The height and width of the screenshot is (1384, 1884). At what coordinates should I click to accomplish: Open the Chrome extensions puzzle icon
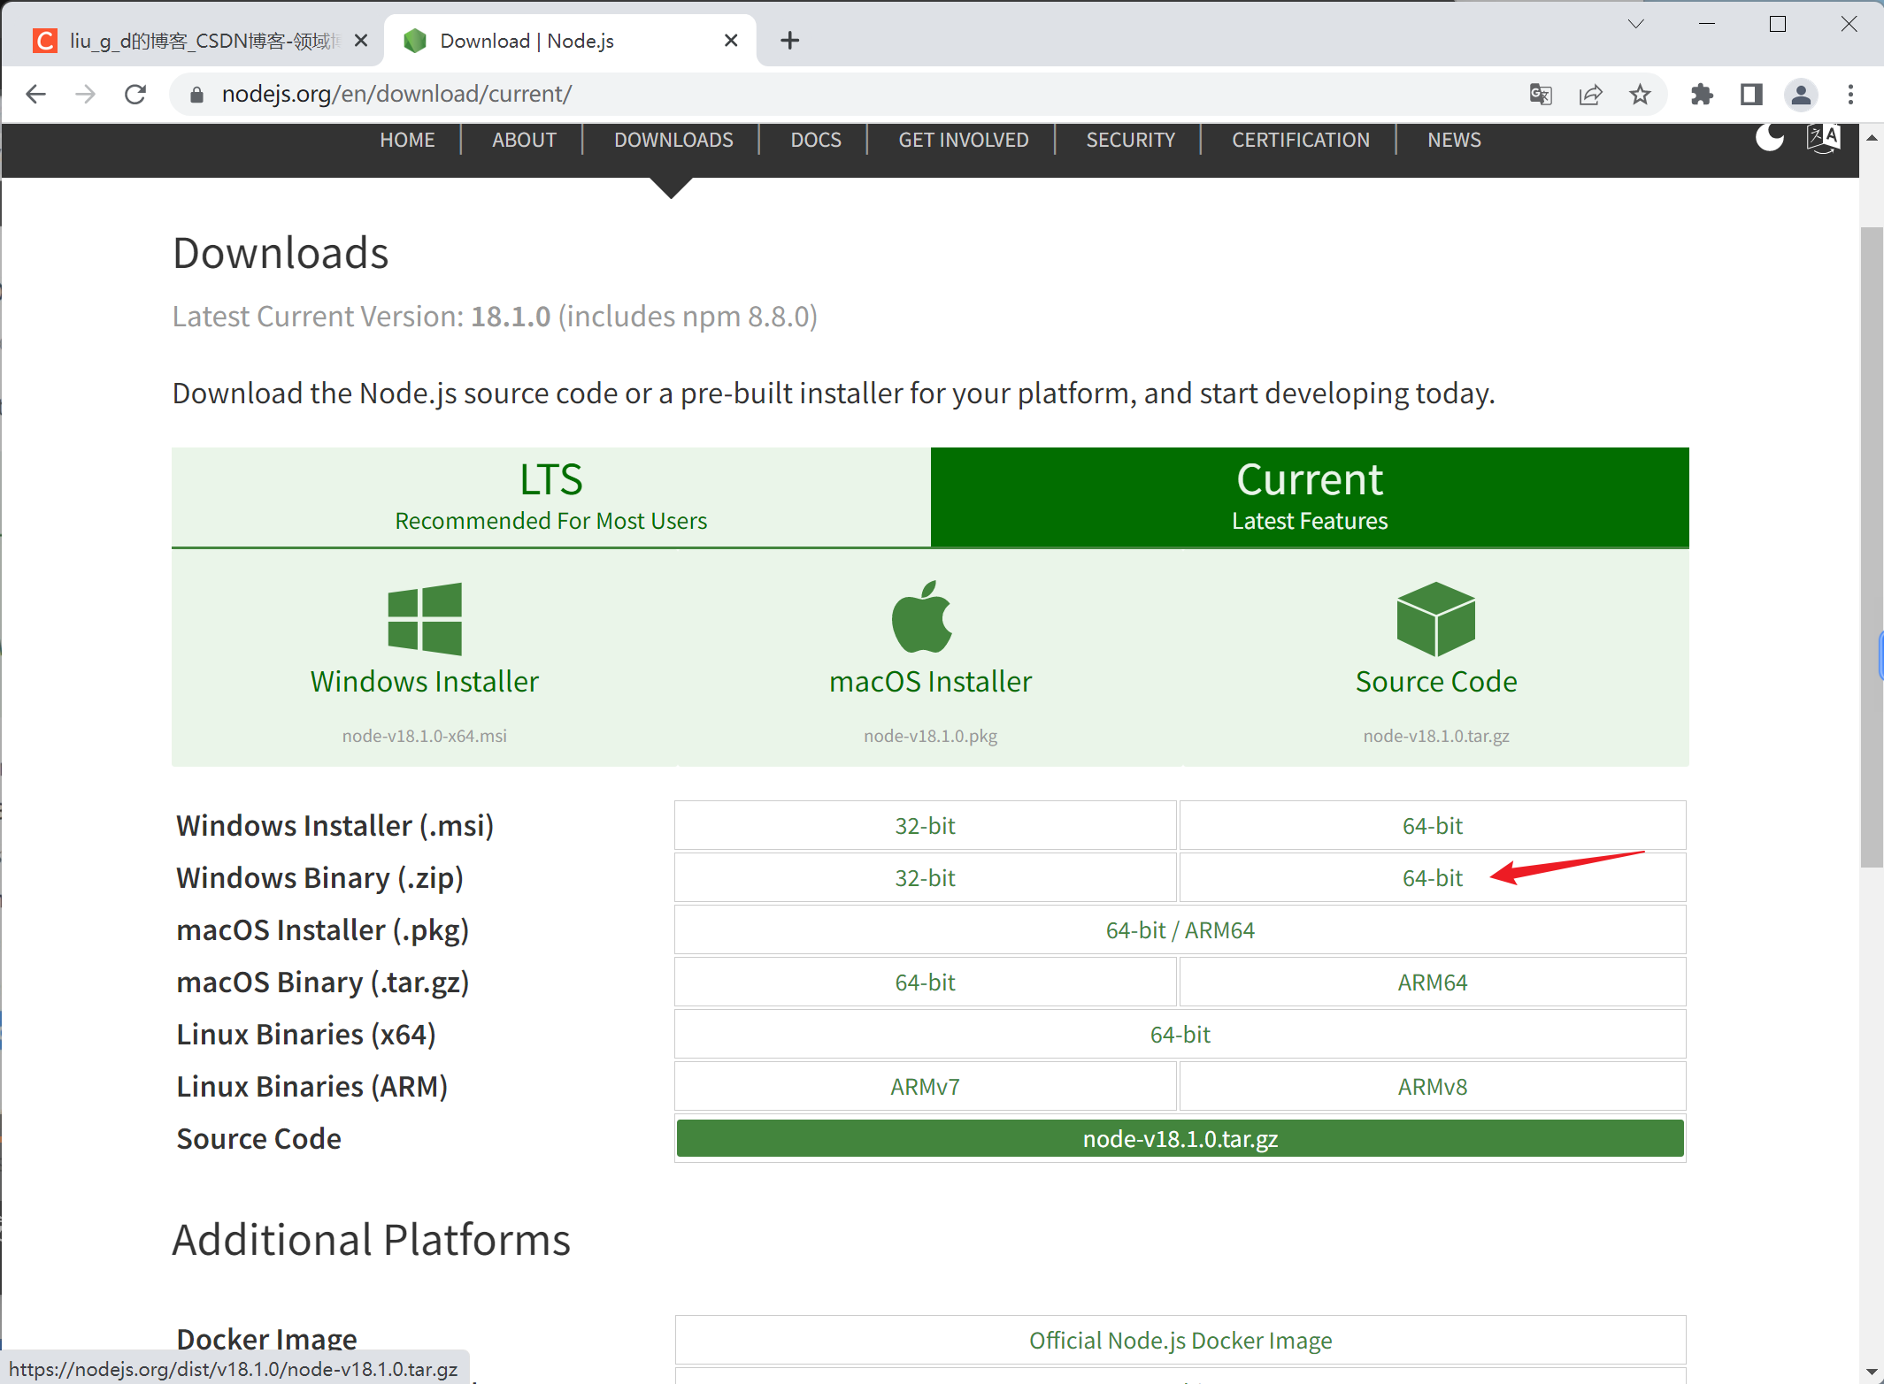point(1702,95)
